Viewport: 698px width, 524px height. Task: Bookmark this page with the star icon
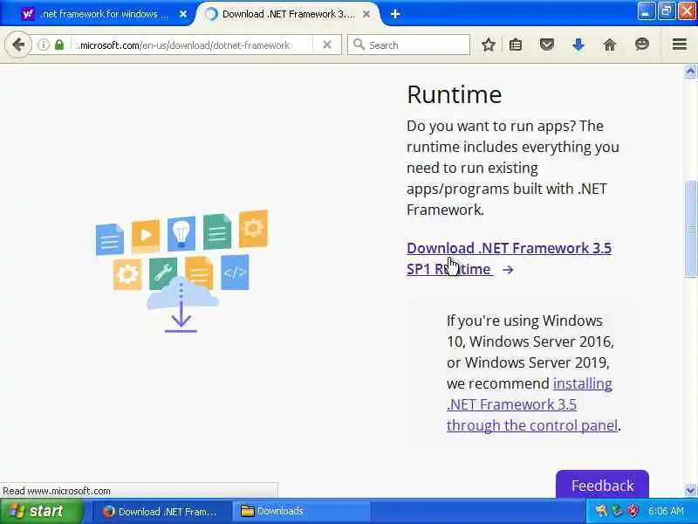coord(489,45)
